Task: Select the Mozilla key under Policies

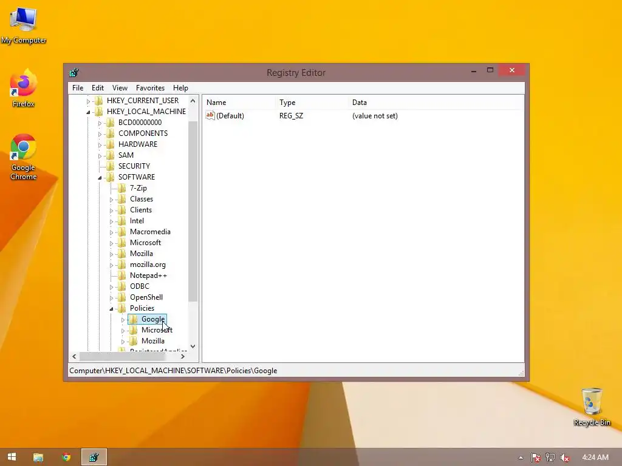Action: [x=152, y=341]
